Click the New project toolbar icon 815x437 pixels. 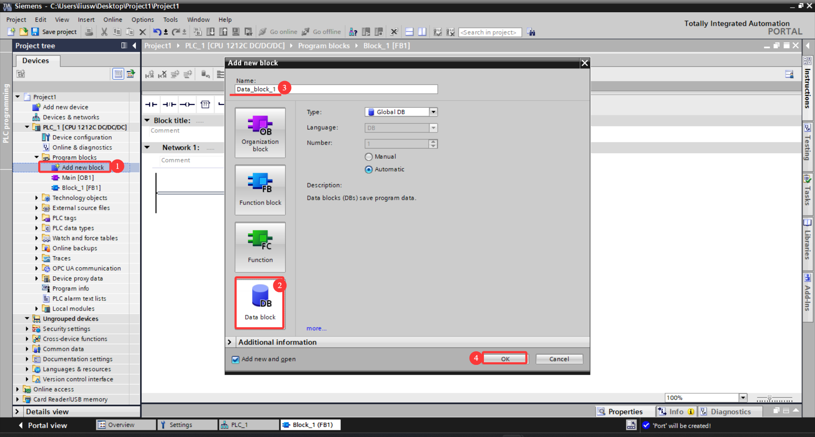click(x=12, y=32)
